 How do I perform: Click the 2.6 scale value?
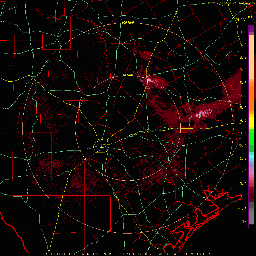(243, 146)
